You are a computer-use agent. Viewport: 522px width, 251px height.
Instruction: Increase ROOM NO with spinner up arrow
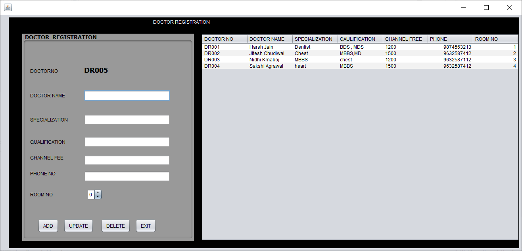click(98, 193)
